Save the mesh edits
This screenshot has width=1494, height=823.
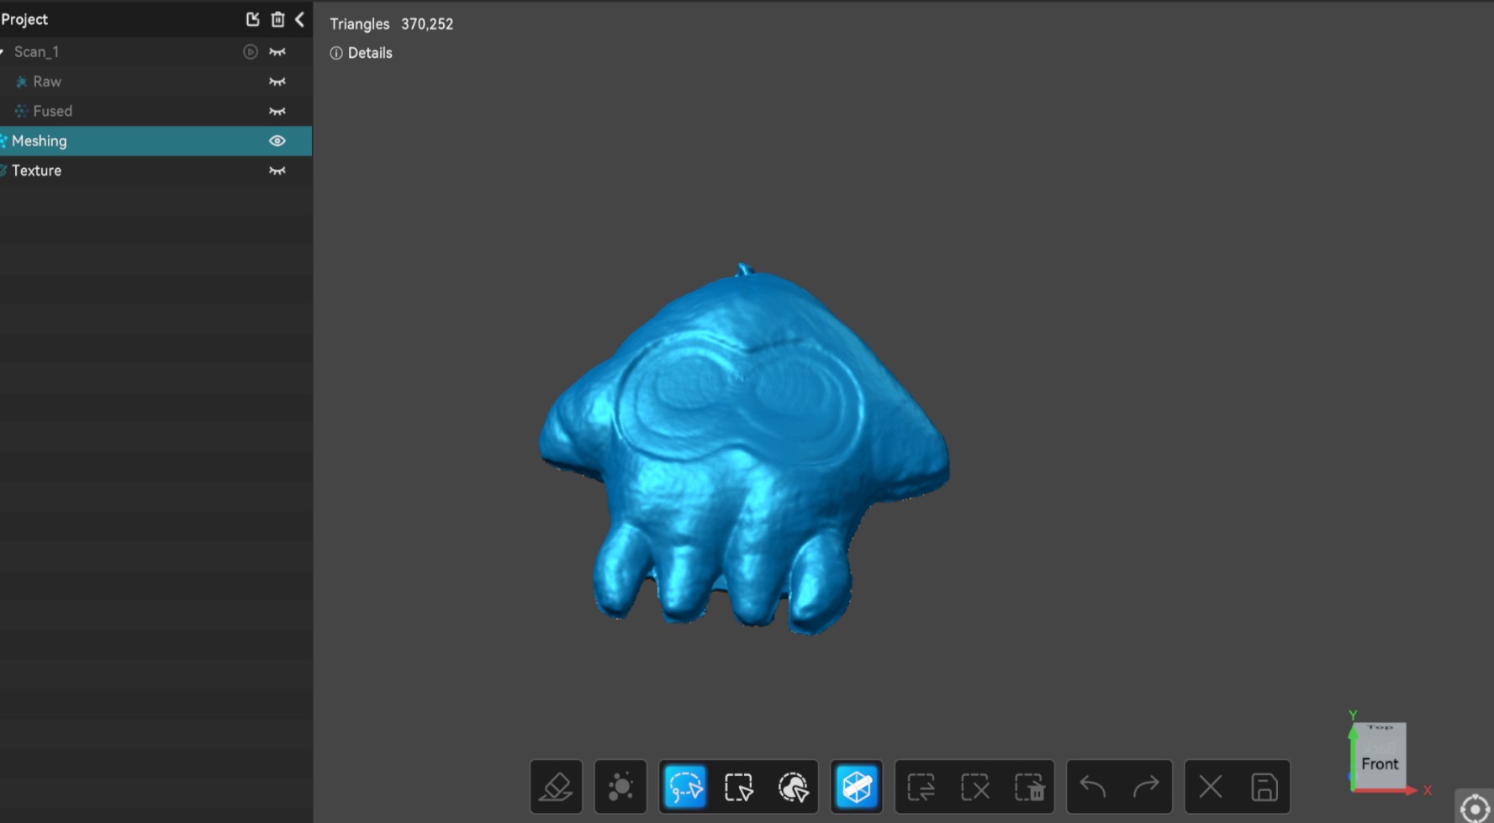(1264, 787)
